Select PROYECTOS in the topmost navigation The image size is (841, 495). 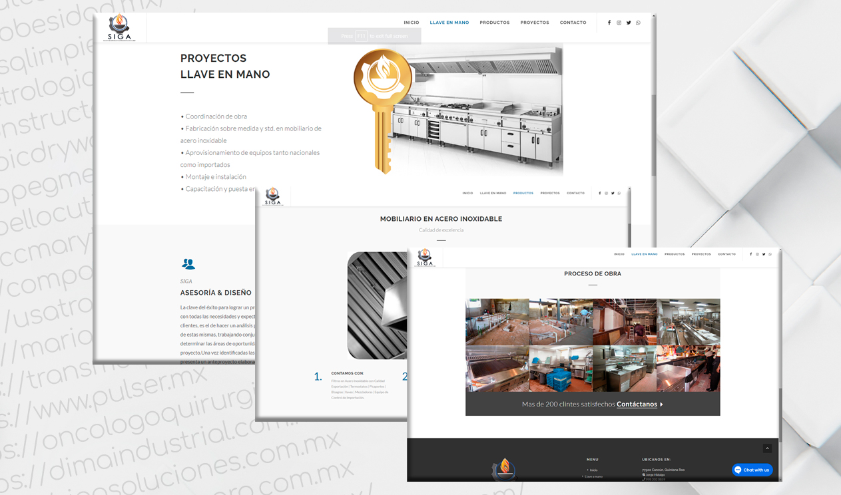click(x=535, y=23)
